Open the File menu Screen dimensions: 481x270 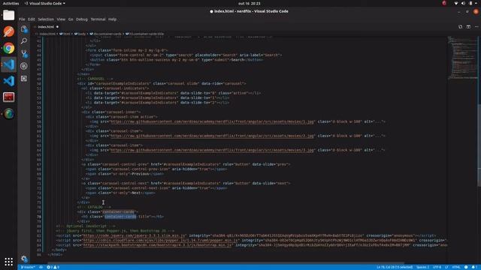click(x=22, y=19)
